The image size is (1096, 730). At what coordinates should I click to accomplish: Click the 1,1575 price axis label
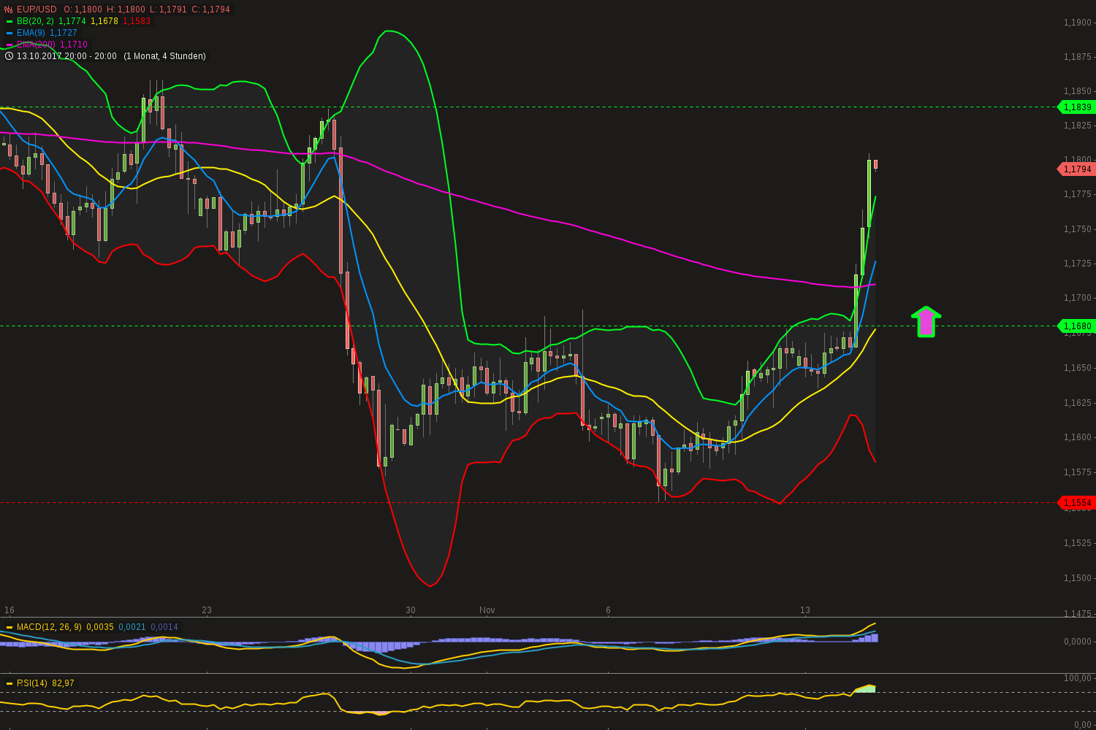[1078, 472]
